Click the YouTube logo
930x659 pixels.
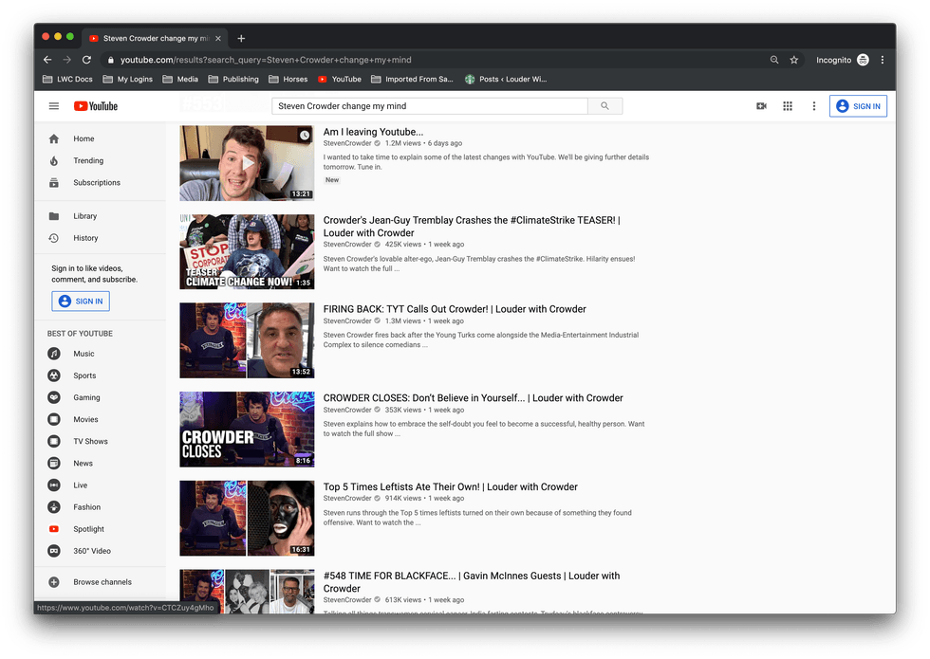point(96,106)
